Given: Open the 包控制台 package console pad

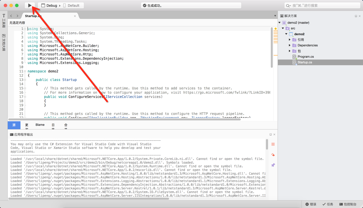Looking at the screenshot, I should [348, 204].
